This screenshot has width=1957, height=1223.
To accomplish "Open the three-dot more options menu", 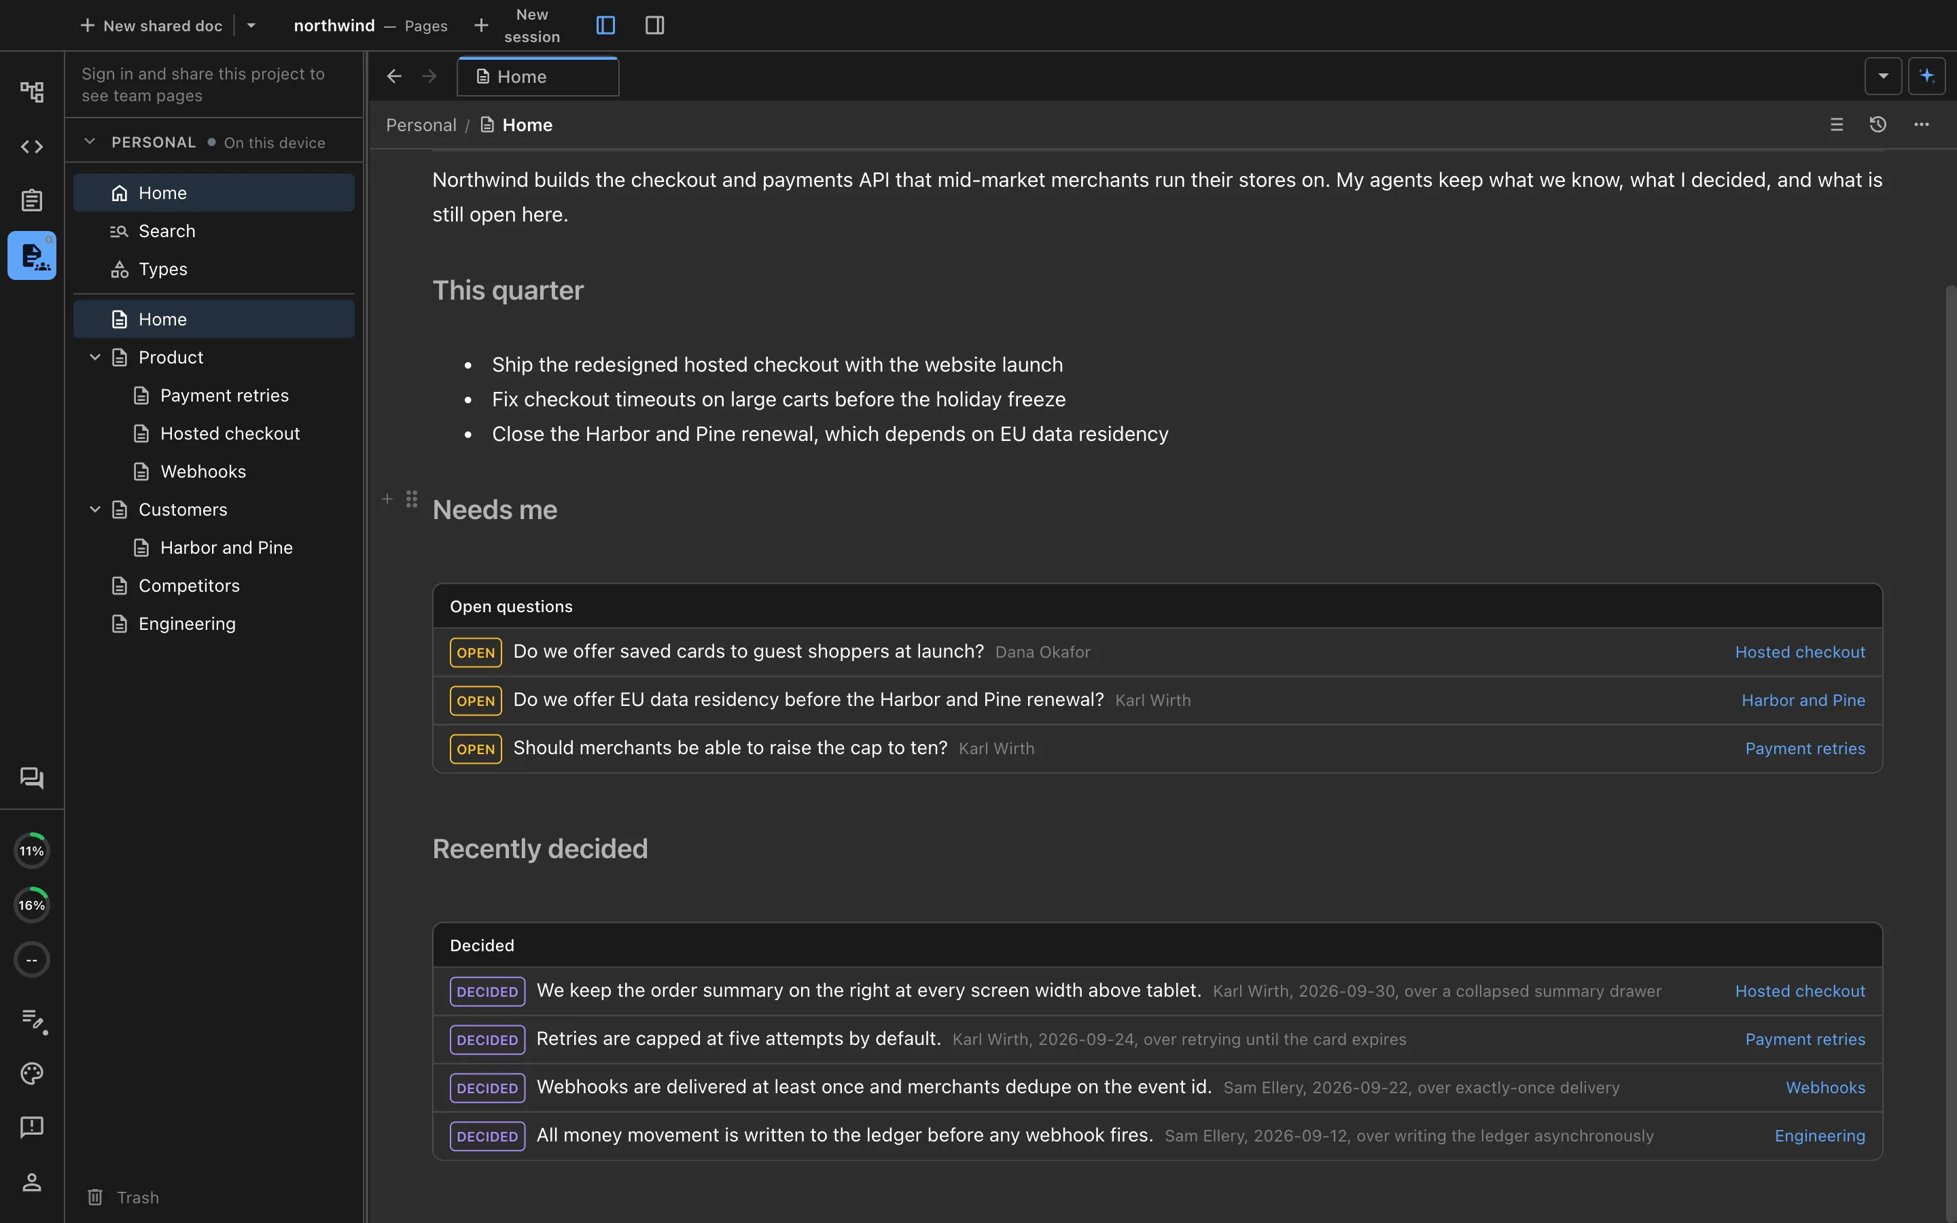I will coord(1922,124).
